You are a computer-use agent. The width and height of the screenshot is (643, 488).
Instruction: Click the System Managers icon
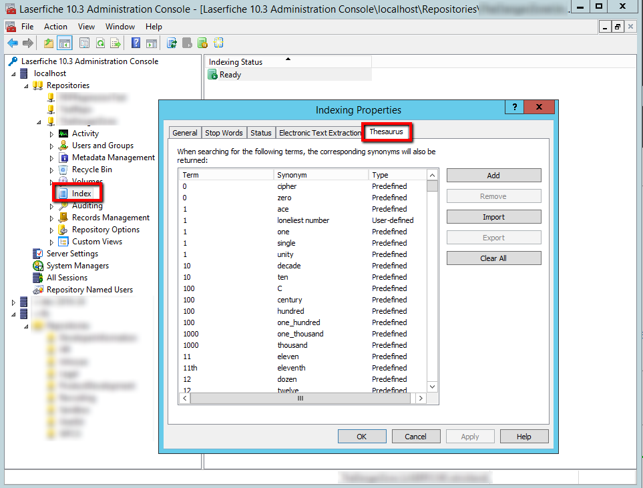[38, 266]
